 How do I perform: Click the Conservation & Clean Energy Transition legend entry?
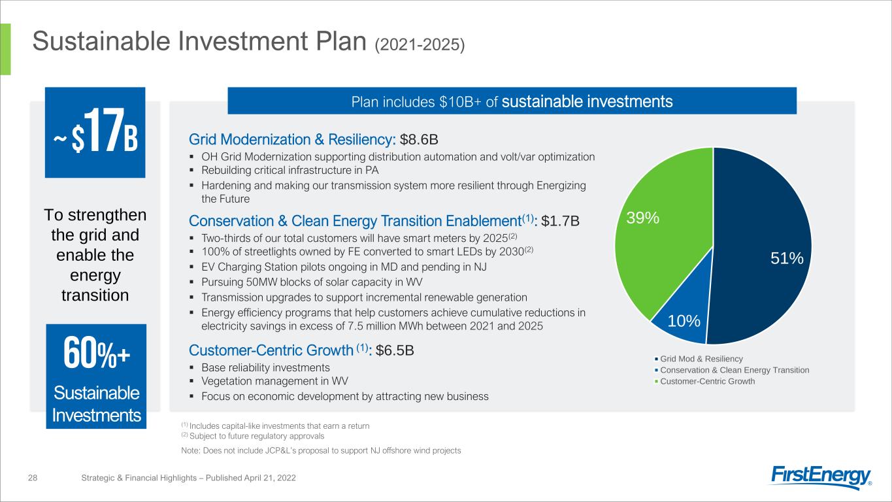[x=735, y=370]
